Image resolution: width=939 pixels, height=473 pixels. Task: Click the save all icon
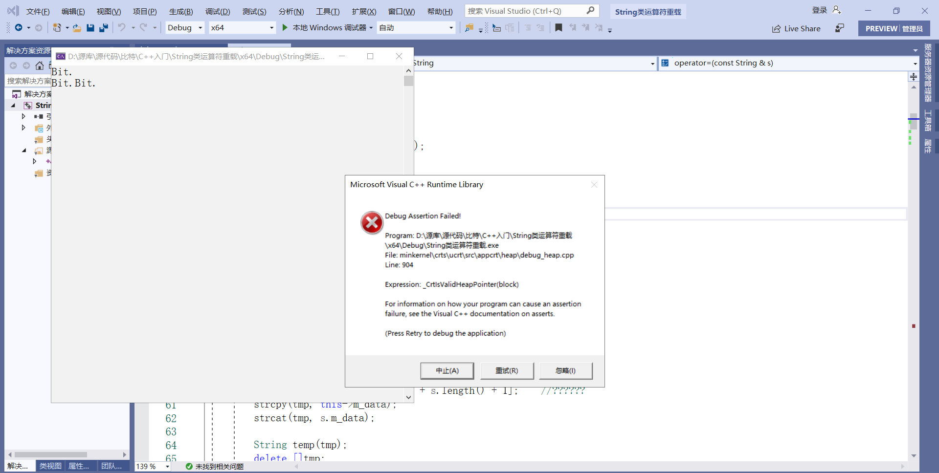(103, 28)
